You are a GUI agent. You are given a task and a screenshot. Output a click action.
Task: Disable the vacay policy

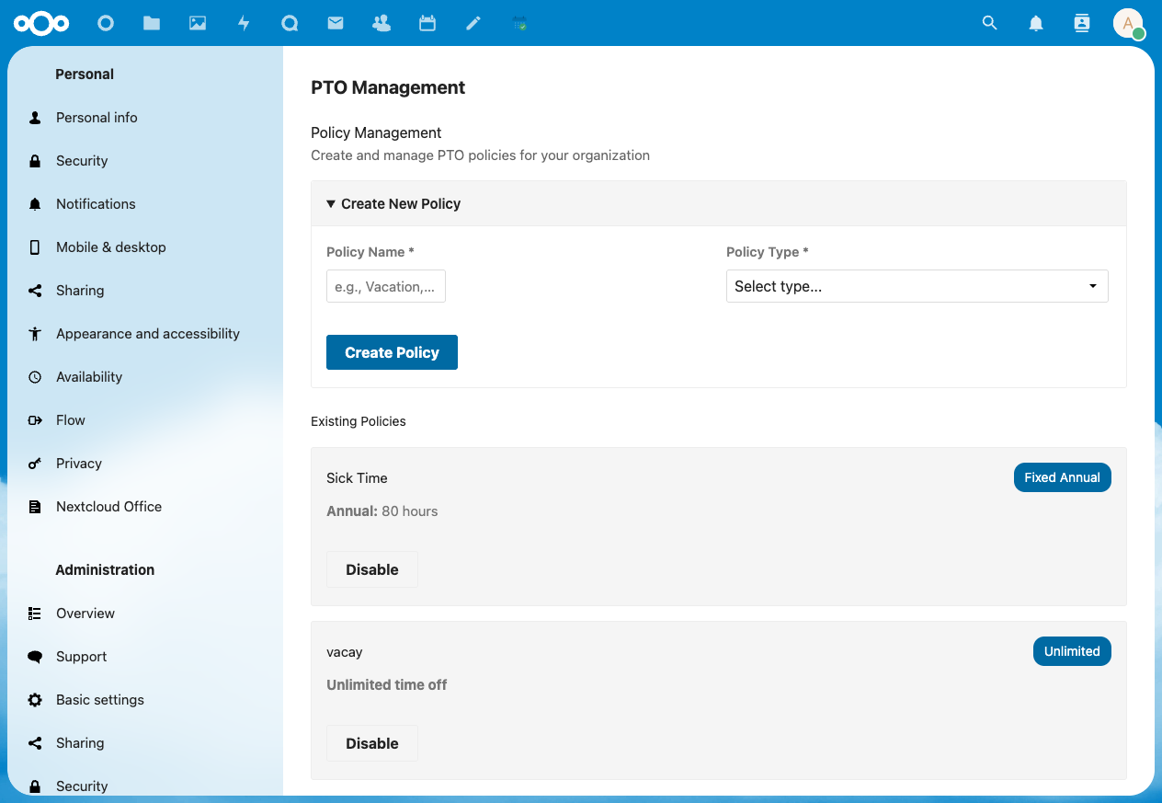372,742
